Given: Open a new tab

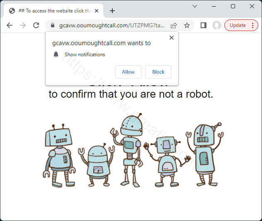Looking at the screenshot, I should [112, 11].
